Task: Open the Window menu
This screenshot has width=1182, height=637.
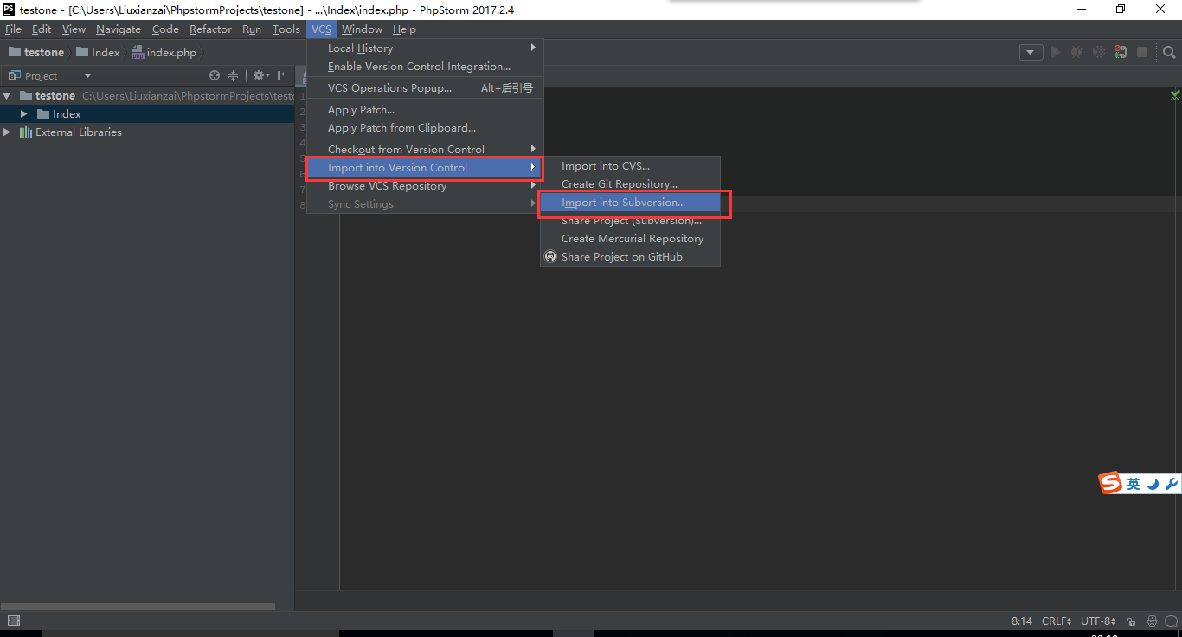Action: pyautogui.click(x=362, y=29)
